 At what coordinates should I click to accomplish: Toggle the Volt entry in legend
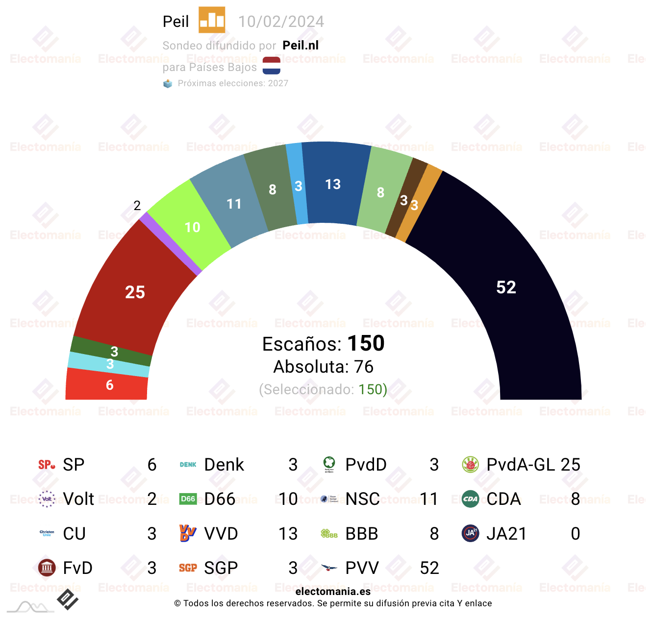point(98,499)
